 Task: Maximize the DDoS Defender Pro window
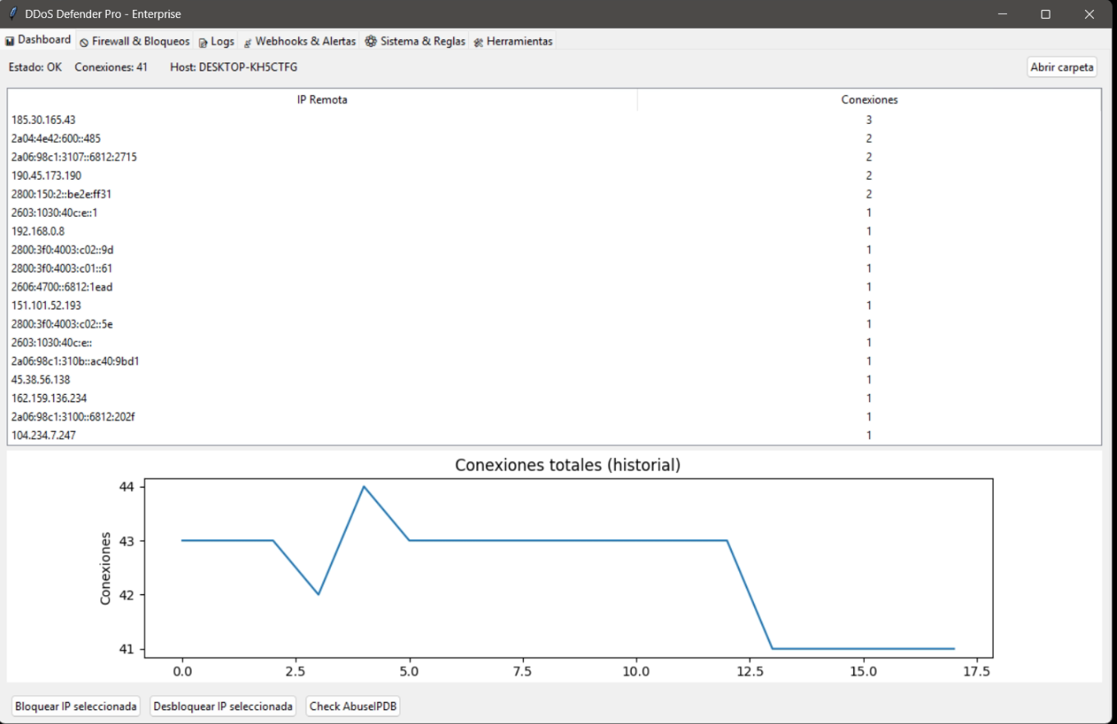1046,14
